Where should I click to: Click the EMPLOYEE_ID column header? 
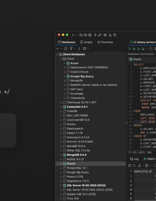point(143,171)
